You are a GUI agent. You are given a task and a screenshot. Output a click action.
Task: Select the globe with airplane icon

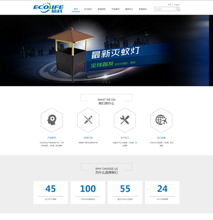tap(161, 120)
